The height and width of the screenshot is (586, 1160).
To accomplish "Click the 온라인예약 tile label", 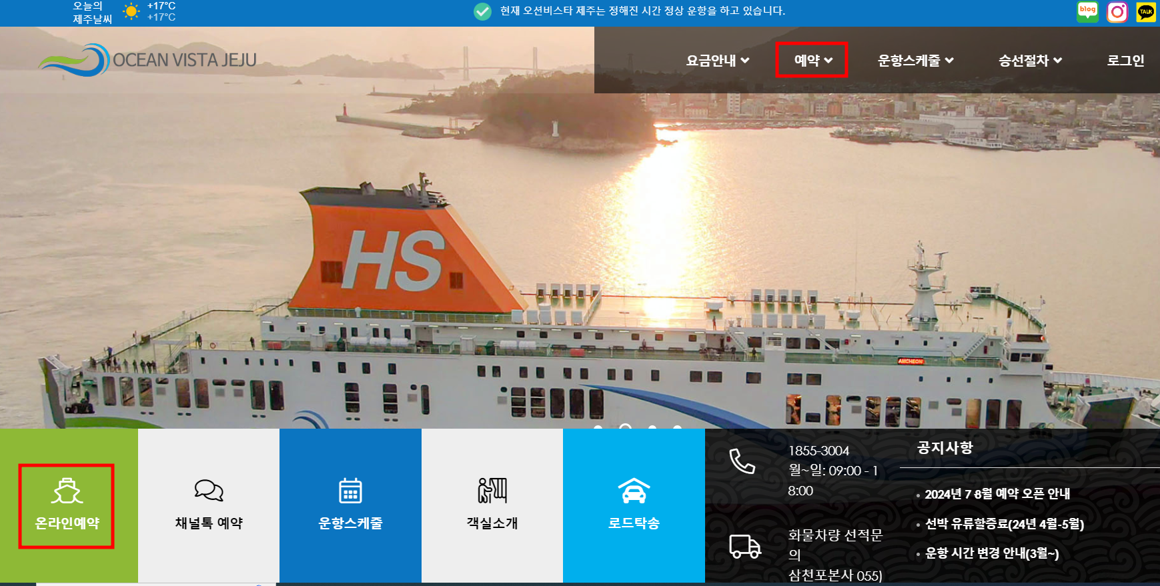I will pos(67,523).
